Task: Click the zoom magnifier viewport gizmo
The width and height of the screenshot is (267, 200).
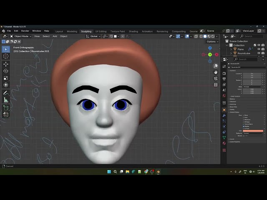Action: 216,66
